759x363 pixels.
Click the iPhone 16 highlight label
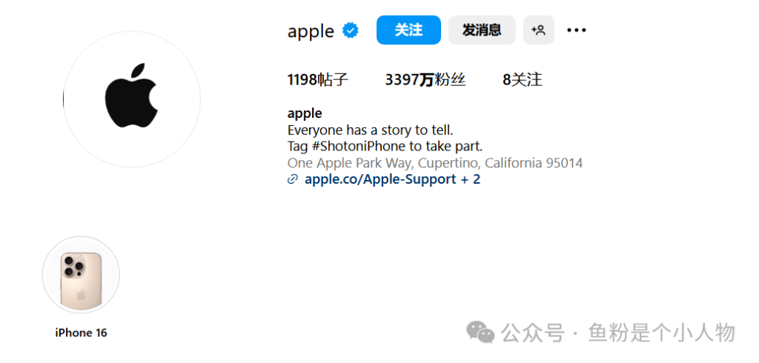pos(81,333)
